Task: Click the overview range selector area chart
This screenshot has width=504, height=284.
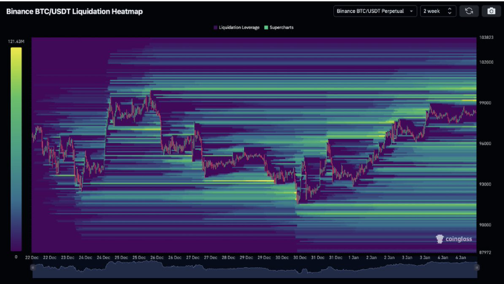Action: [255, 269]
